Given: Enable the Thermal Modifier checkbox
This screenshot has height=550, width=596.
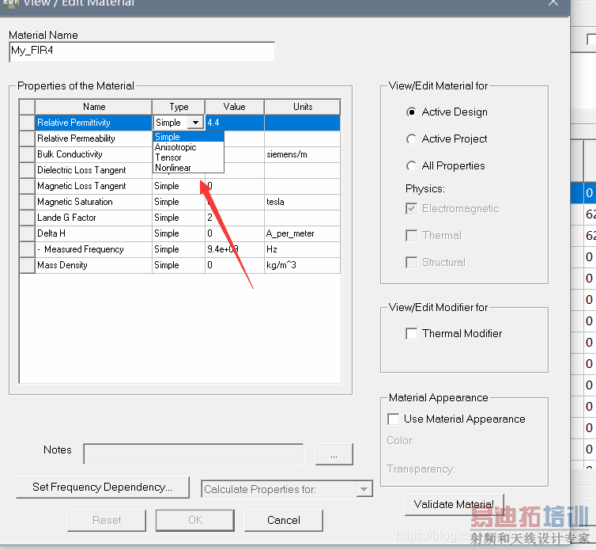Looking at the screenshot, I should [x=411, y=334].
